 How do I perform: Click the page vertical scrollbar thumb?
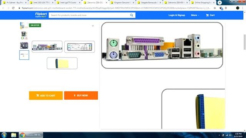pos(244,42)
